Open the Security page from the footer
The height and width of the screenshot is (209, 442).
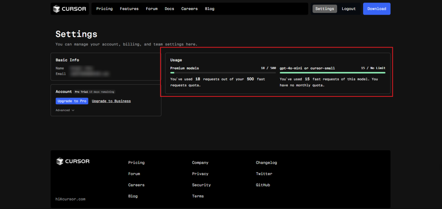(x=201, y=185)
